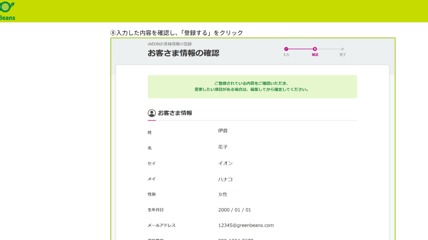Click the お客さま情報 section heading
Screen dimensions: 428x240
tap(175, 113)
